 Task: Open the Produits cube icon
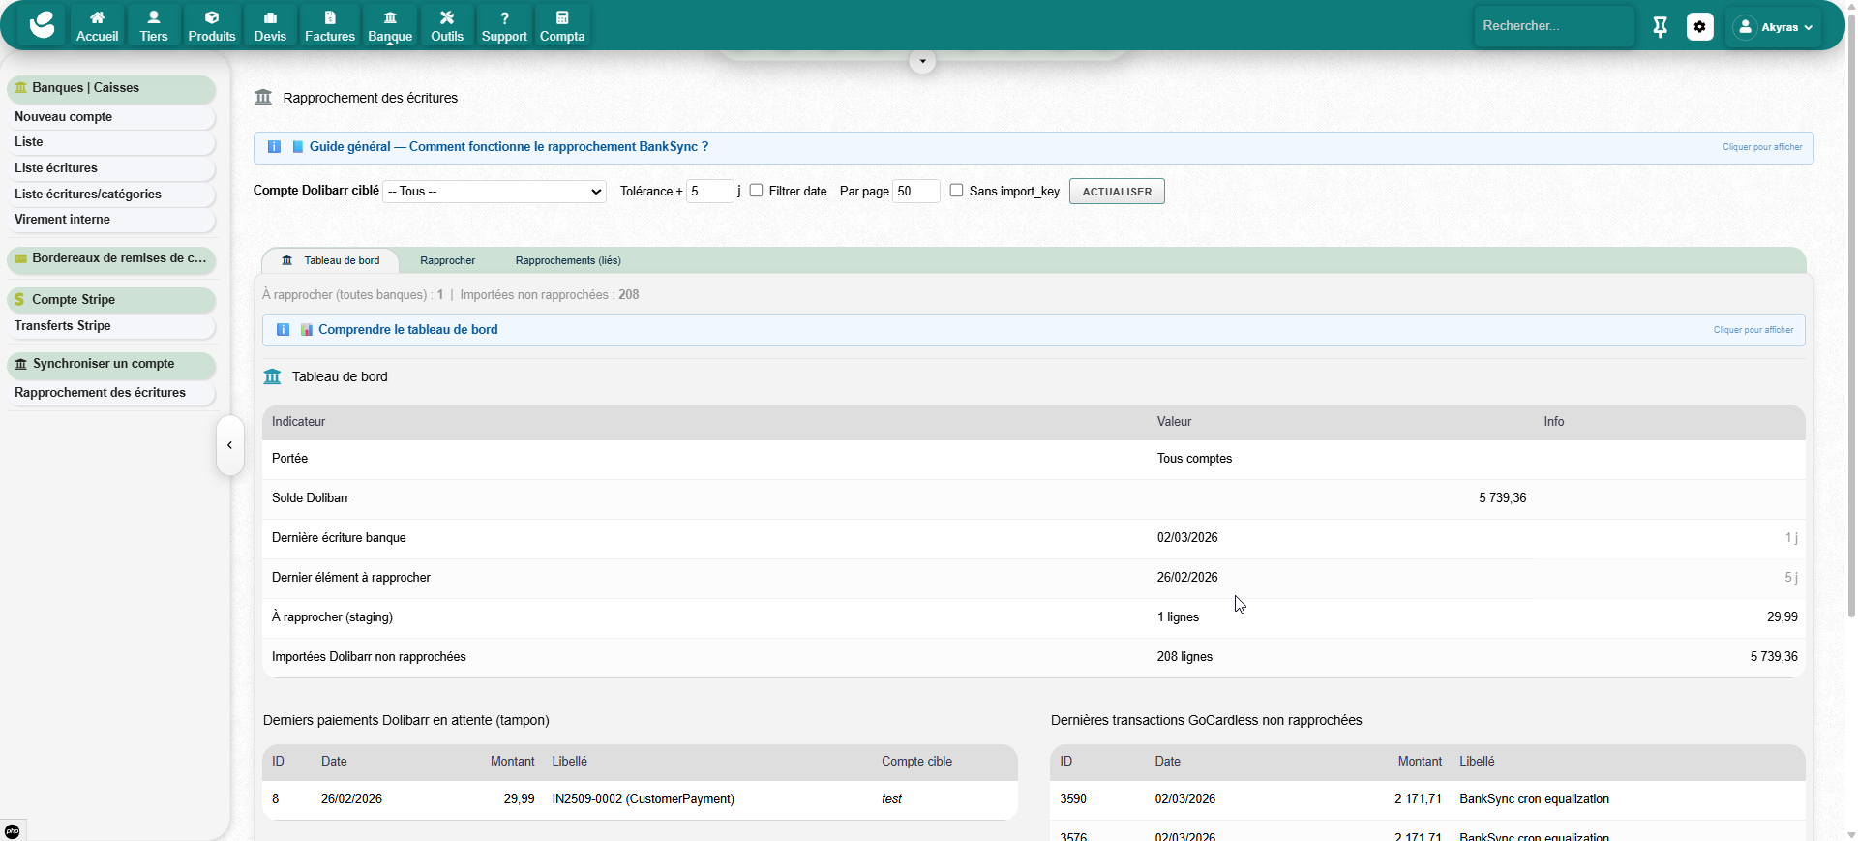tap(212, 18)
